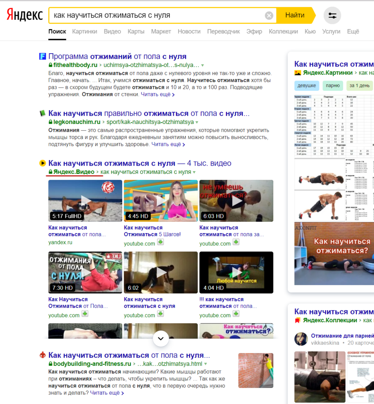Select the "парню" filter chip
374x404 pixels.
click(x=333, y=86)
